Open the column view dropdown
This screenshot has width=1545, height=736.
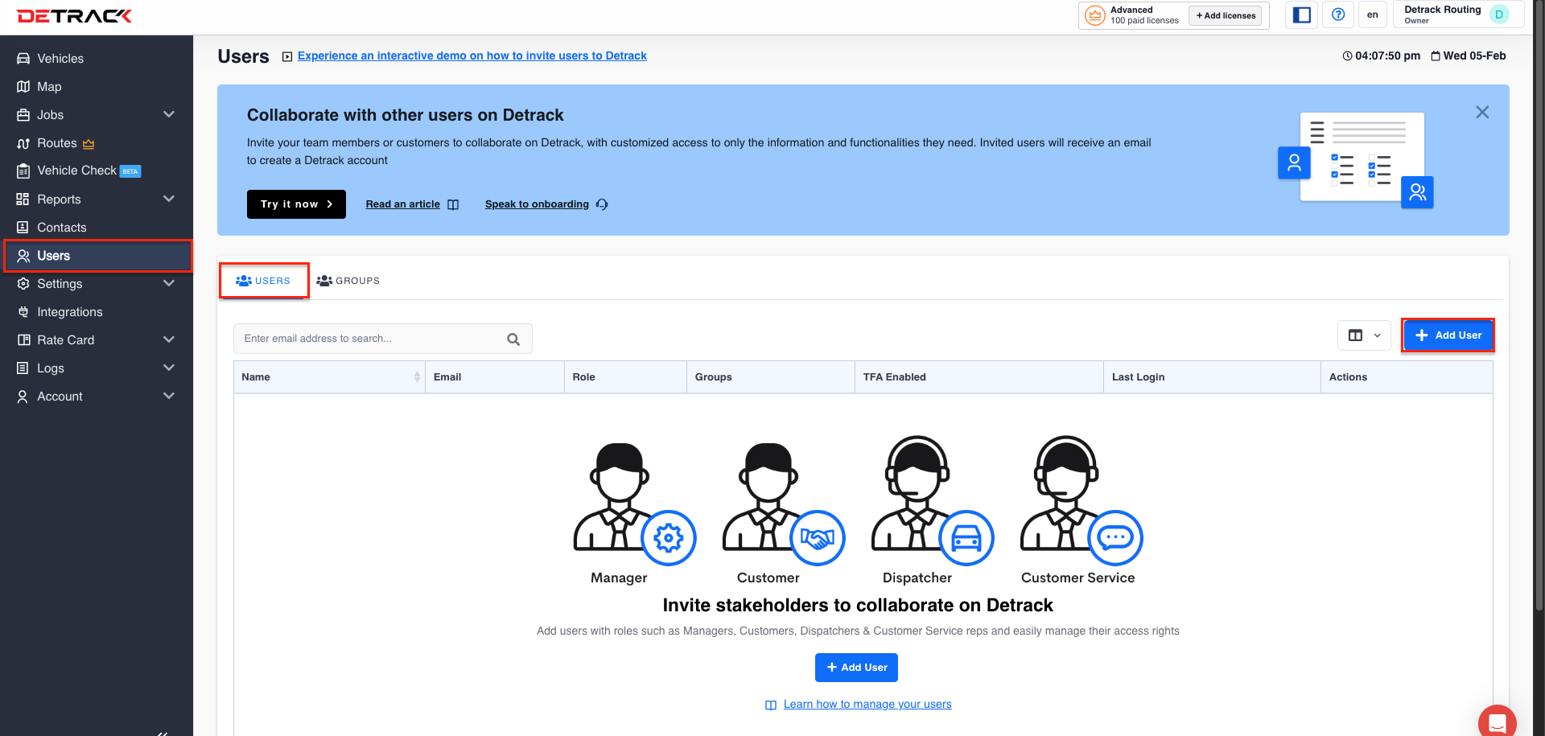(x=1364, y=335)
